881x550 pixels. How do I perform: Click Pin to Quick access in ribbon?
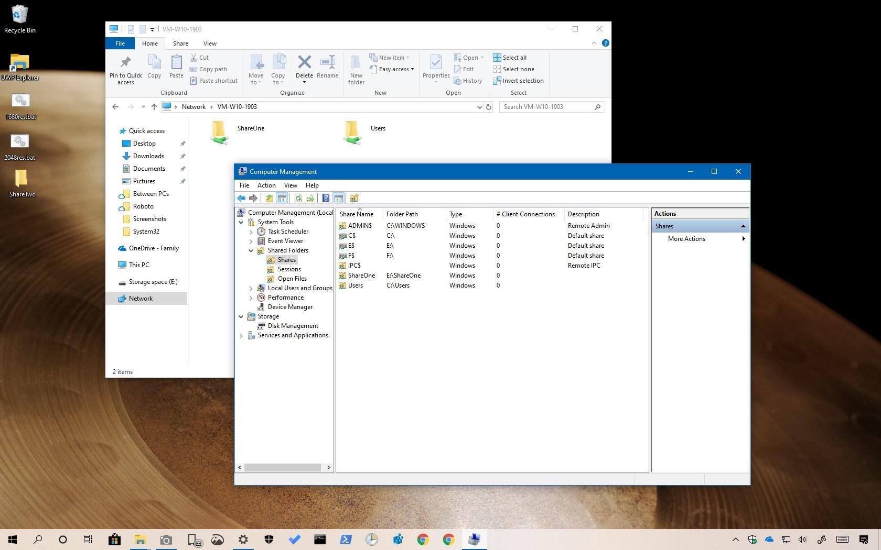[x=125, y=70]
